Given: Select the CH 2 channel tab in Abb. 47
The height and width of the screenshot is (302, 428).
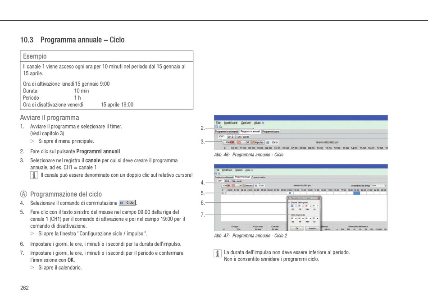Looking at the screenshot, I should pyautogui.click(x=227, y=181).
